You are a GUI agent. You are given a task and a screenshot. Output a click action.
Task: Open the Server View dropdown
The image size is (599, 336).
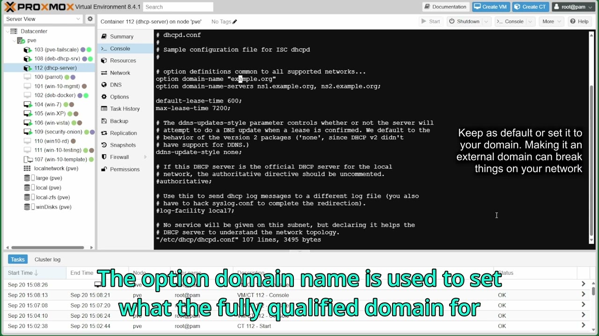tap(43, 19)
